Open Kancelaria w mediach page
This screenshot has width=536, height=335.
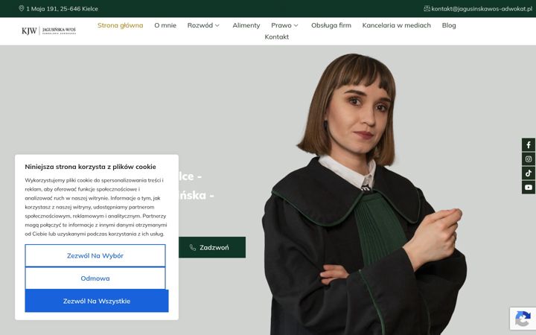pyautogui.click(x=397, y=25)
